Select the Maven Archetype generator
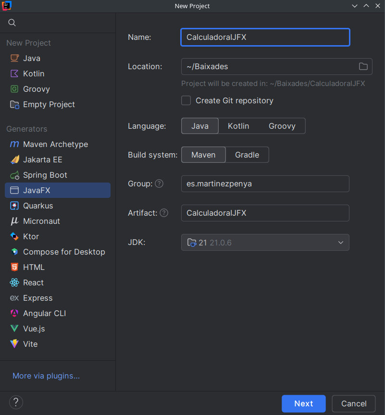The height and width of the screenshot is (415, 385). [55, 144]
